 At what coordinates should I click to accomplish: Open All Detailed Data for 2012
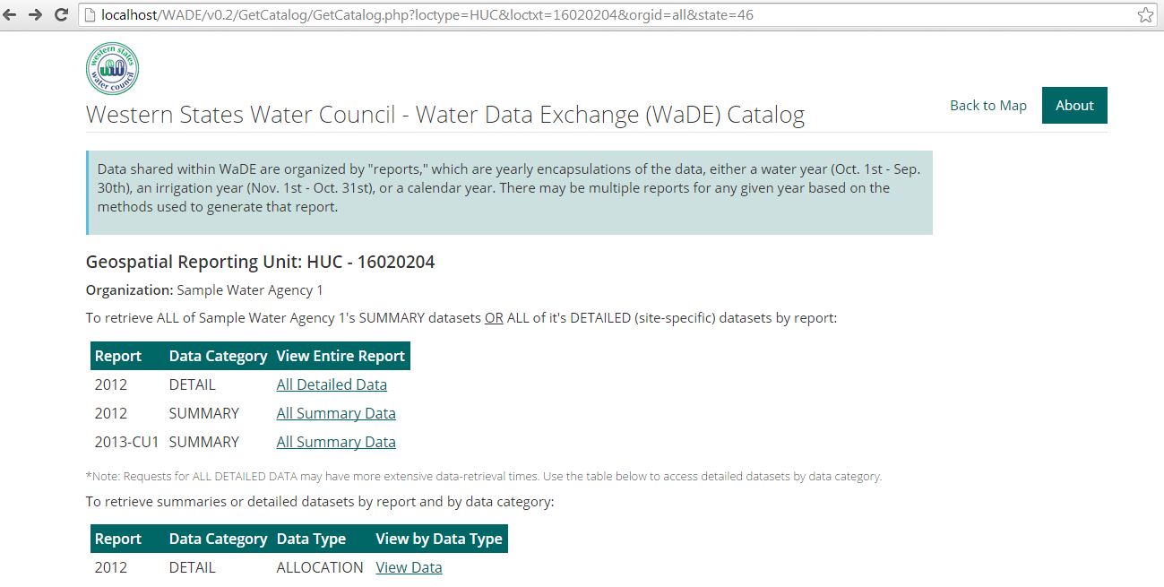[332, 384]
